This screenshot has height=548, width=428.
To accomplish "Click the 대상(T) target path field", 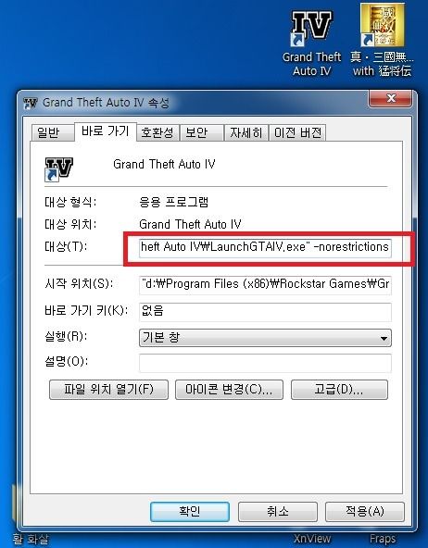I will click(x=265, y=247).
